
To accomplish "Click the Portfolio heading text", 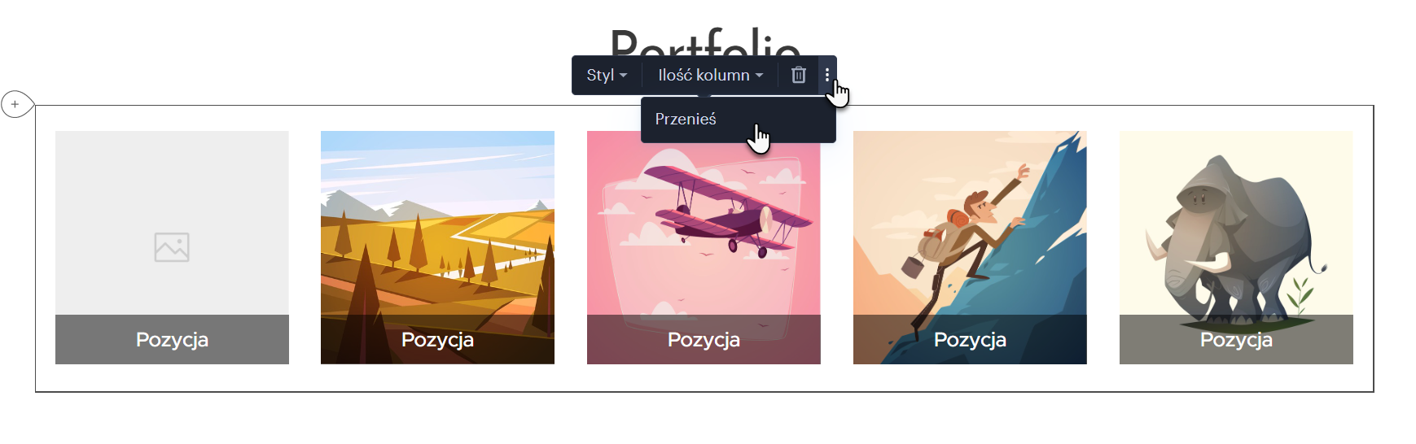I will coord(705,41).
